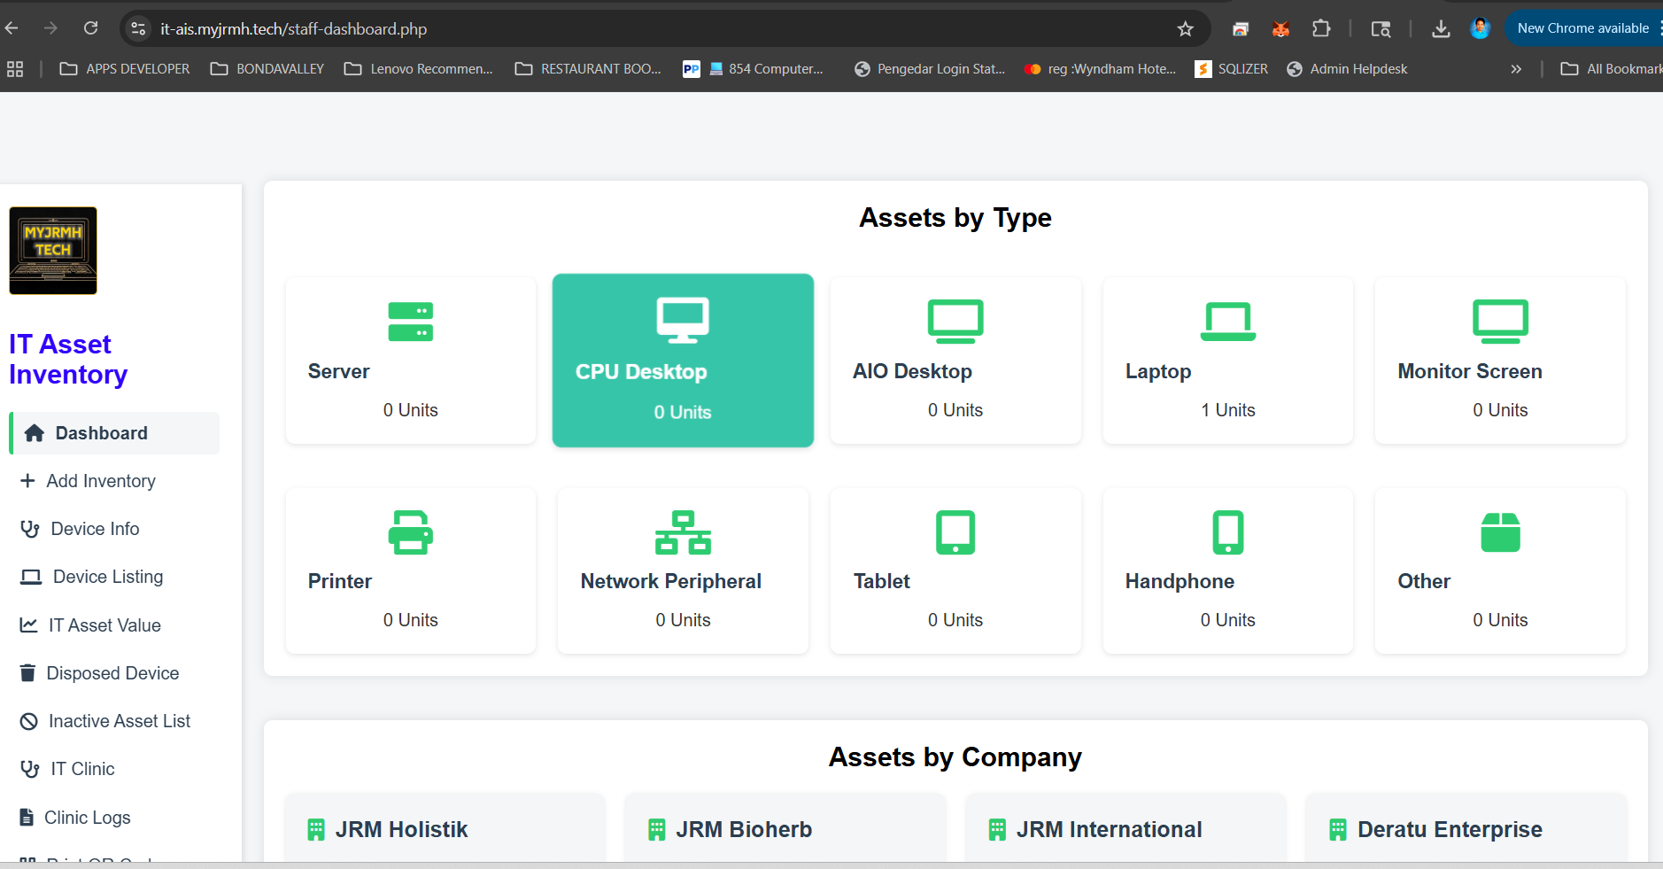Click the Clinic Logs document icon
The height and width of the screenshot is (869, 1663).
click(x=27, y=817)
